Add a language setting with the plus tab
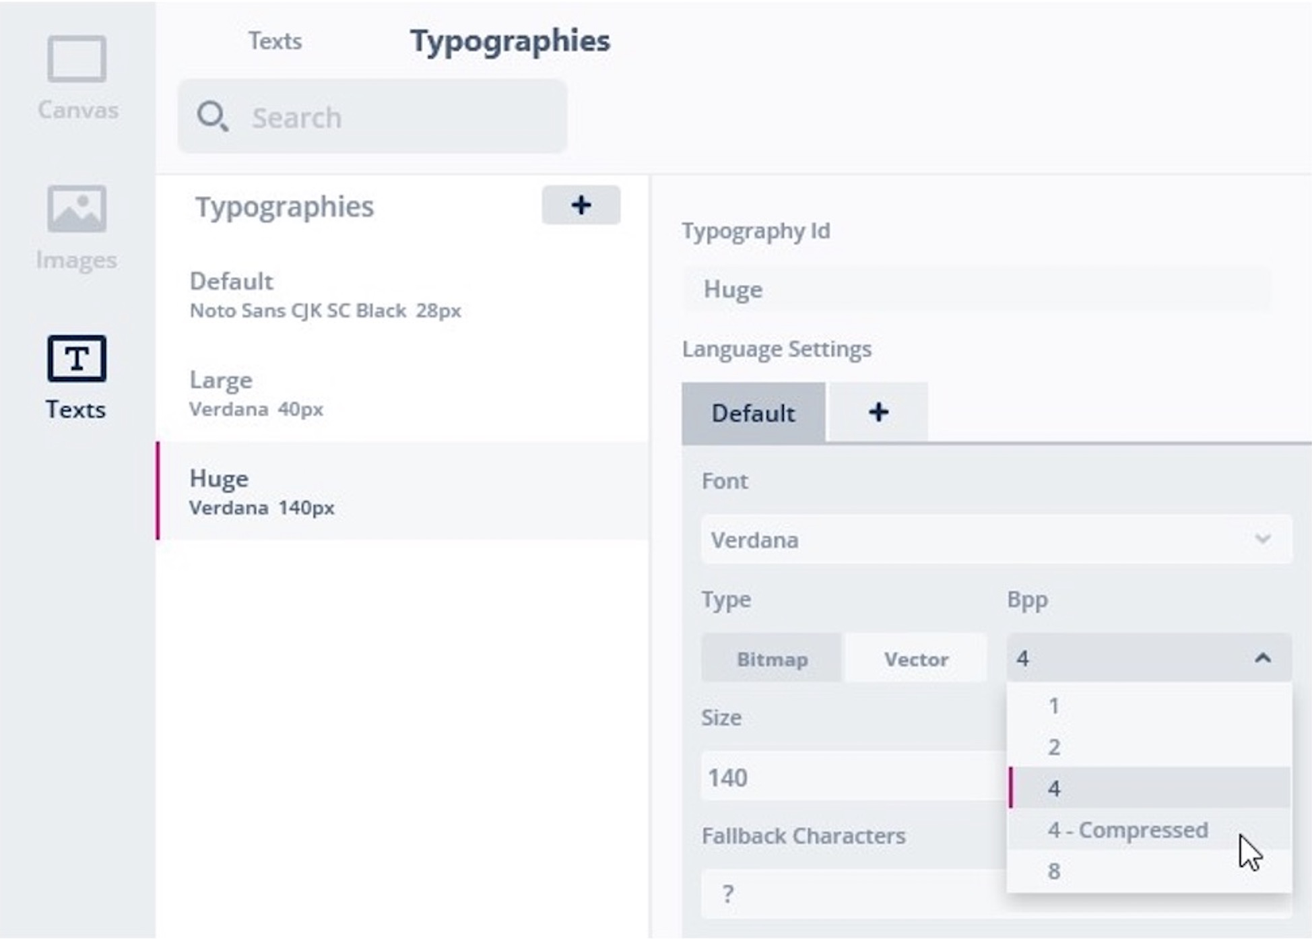This screenshot has width=1312, height=939. 878,412
